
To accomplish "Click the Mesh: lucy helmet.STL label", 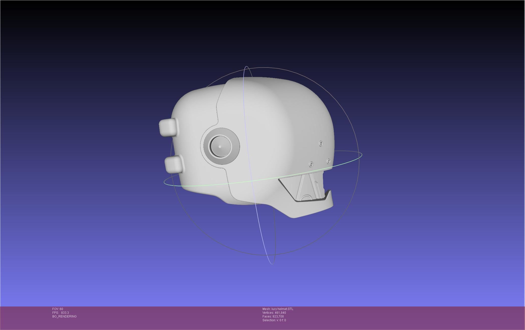I will coord(278,309).
